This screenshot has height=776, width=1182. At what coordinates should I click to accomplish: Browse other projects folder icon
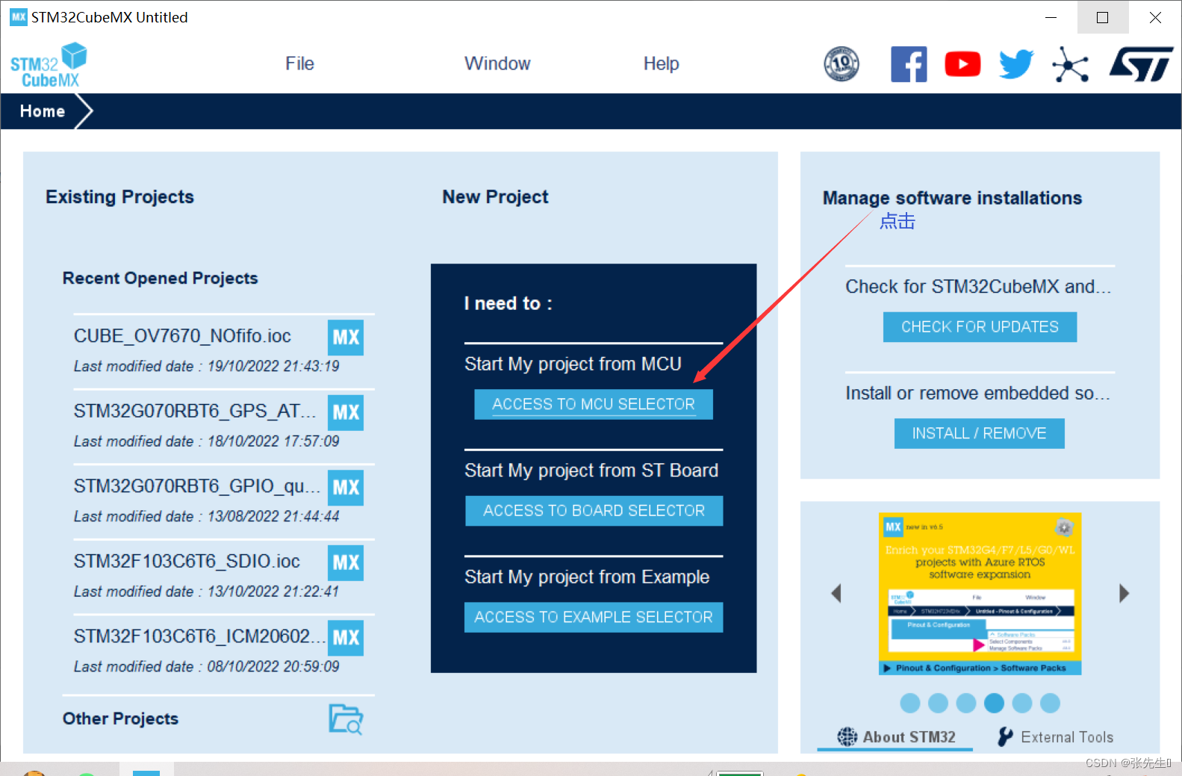click(346, 719)
